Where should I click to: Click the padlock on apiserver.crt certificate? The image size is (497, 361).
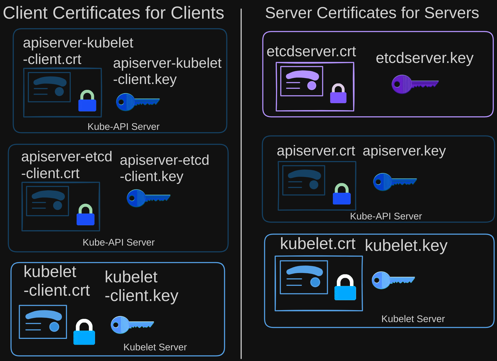(342, 194)
